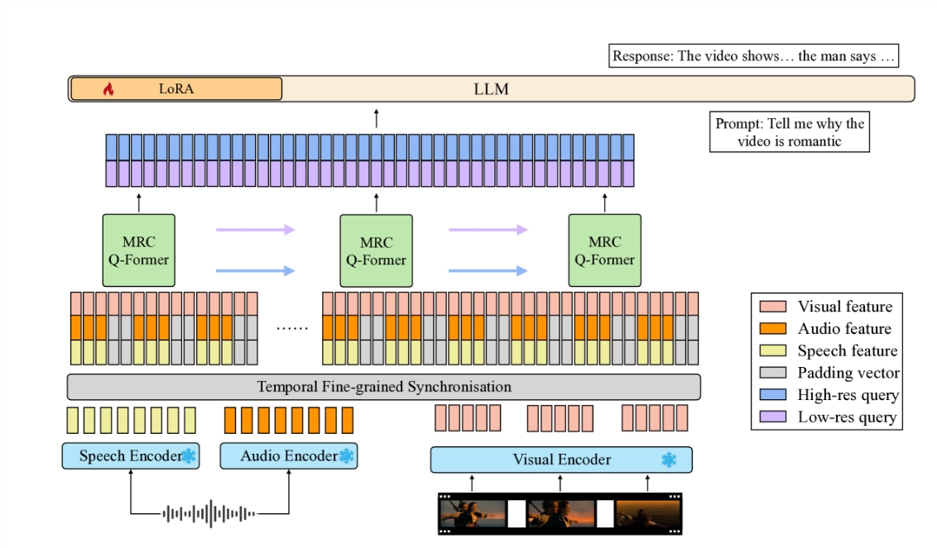The width and height of the screenshot is (937, 548).
Task: Click the snowflake icon on Speech Encoder
Action: (x=189, y=456)
